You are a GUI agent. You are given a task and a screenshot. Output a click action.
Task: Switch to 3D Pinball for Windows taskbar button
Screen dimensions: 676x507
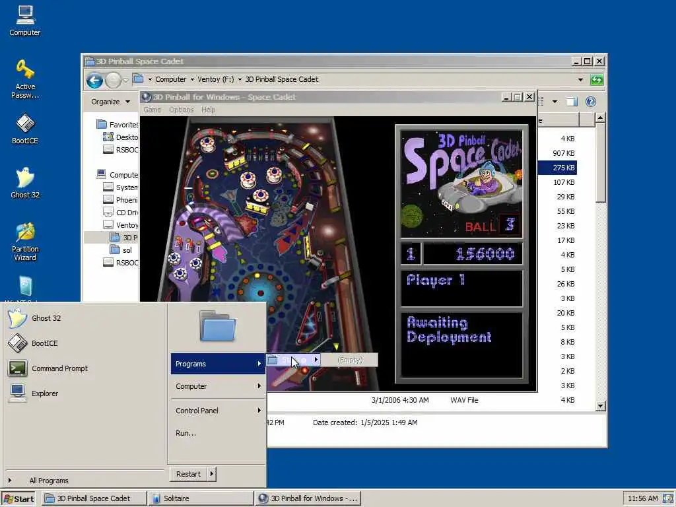coord(308,498)
